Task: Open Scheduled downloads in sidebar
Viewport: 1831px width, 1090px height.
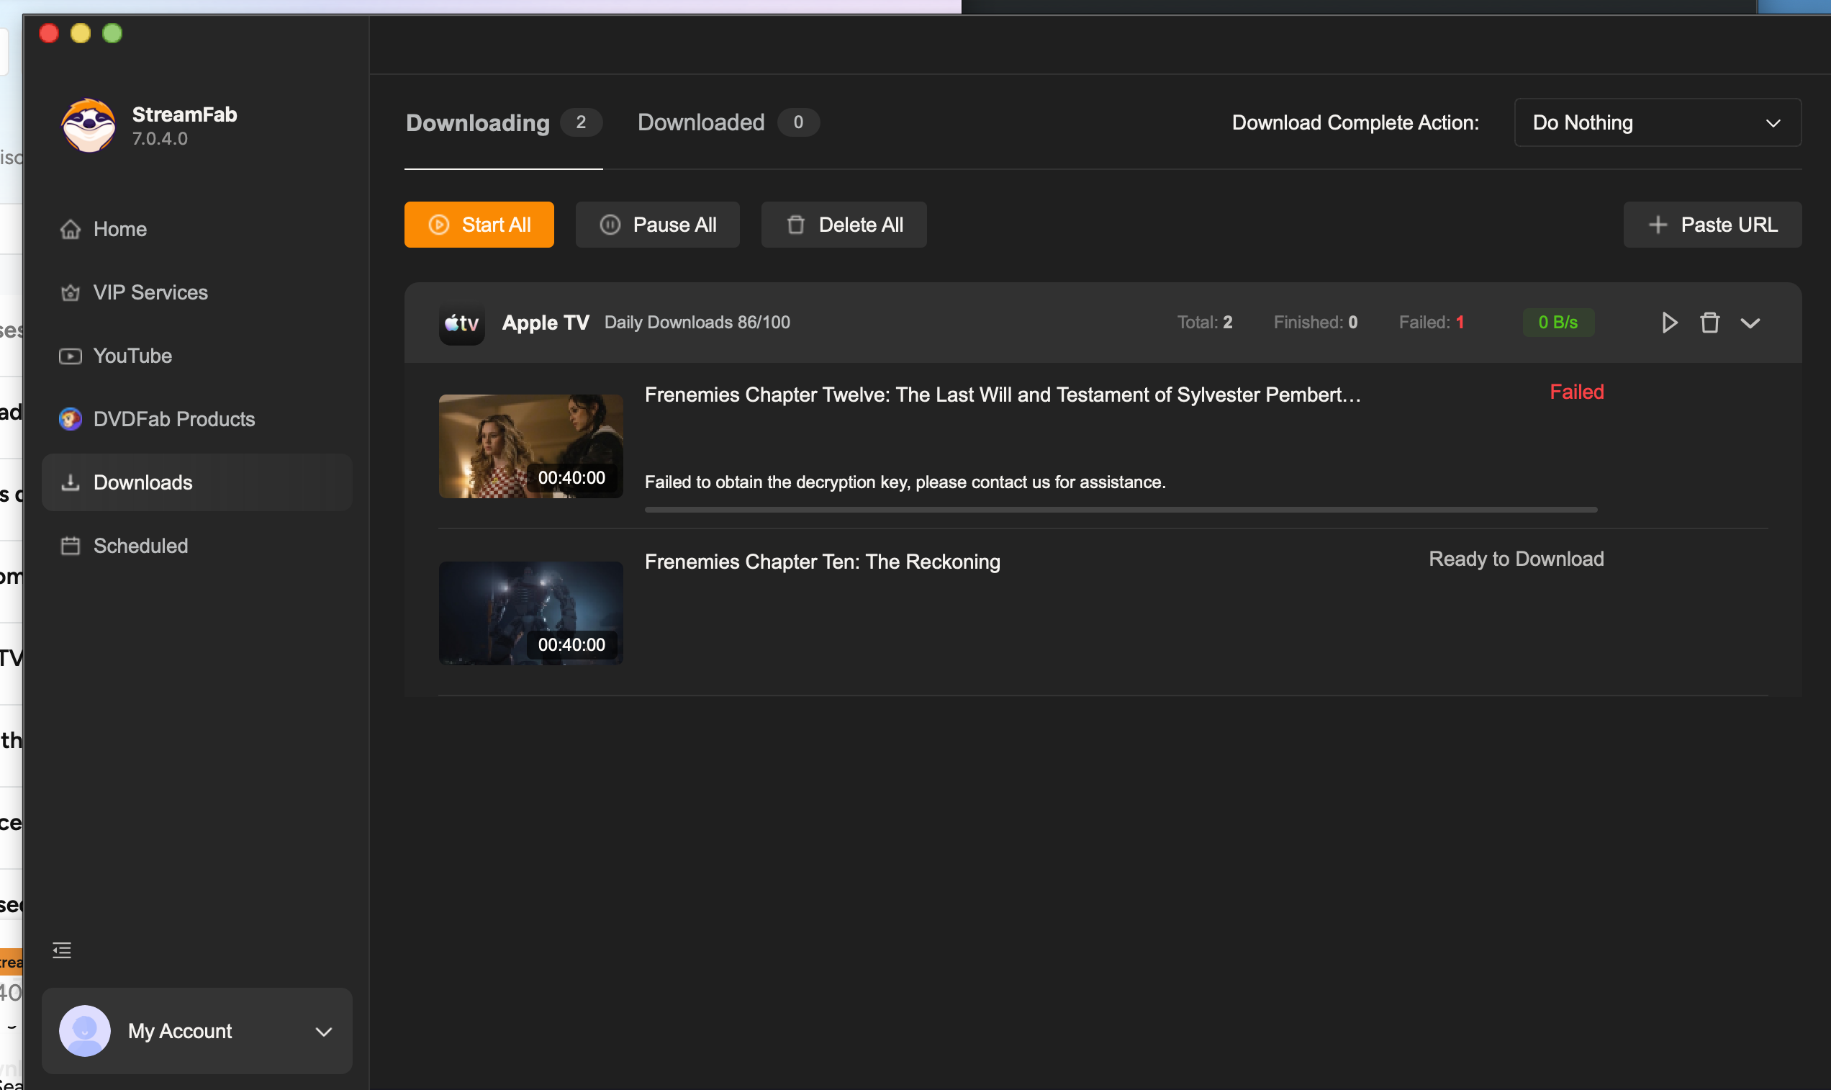Action: tap(196, 545)
